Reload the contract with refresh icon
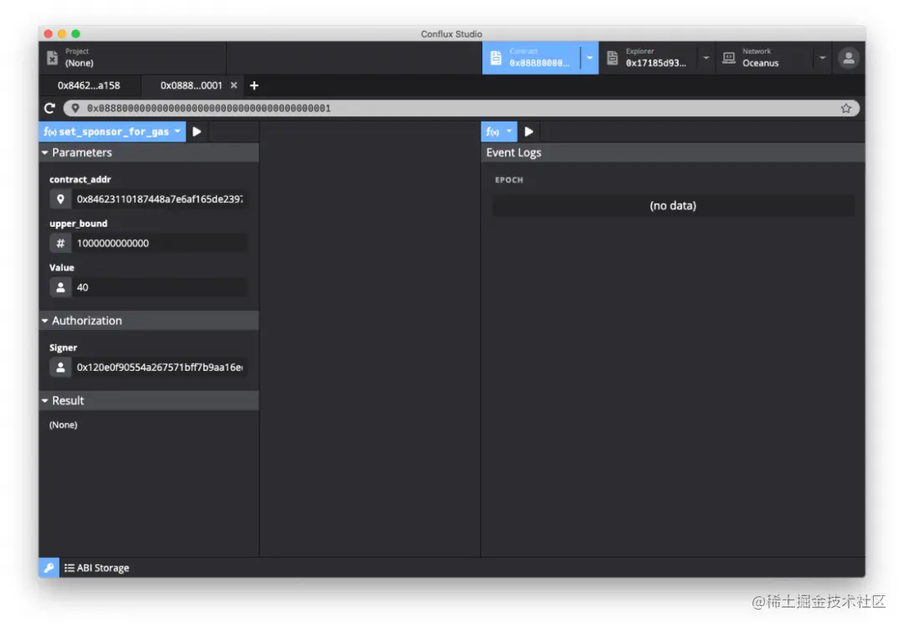Viewport: 904px width, 628px height. coord(49,108)
